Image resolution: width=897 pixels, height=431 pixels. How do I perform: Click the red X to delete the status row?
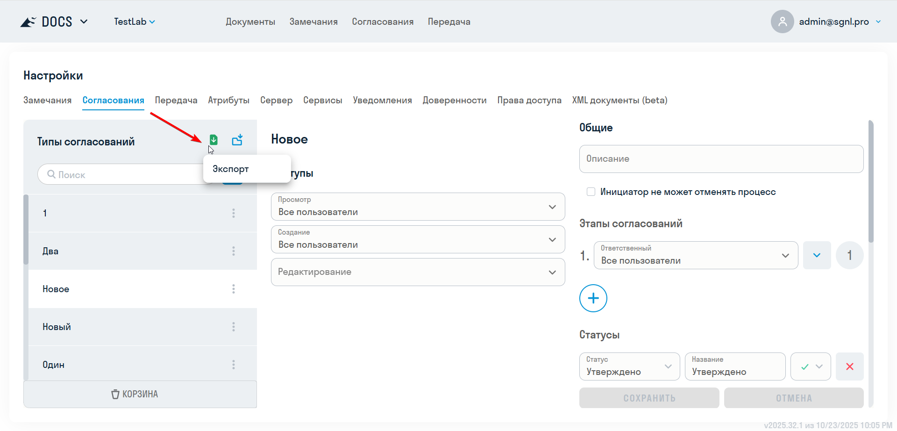(x=850, y=366)
